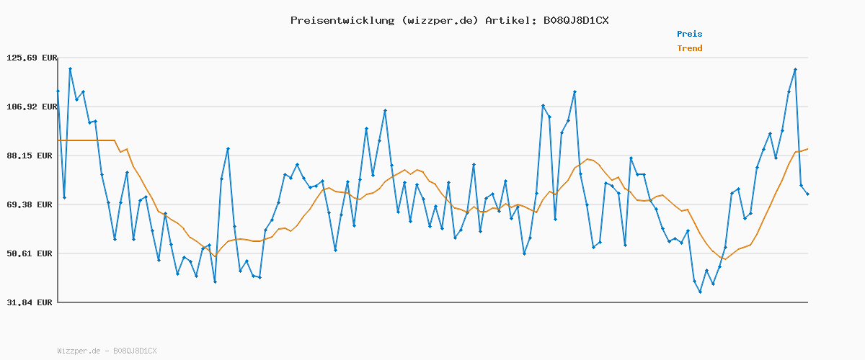
Task: Select the last price data point at right edge
Action: (x=807, y=194)
